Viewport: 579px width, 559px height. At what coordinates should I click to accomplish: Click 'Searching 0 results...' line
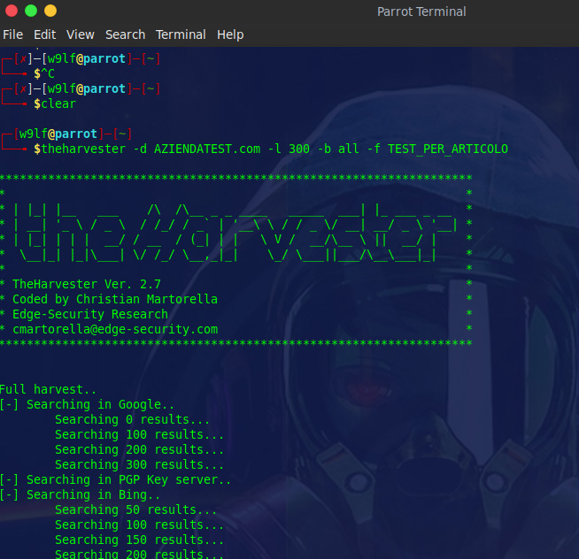[x=132, y=419]
